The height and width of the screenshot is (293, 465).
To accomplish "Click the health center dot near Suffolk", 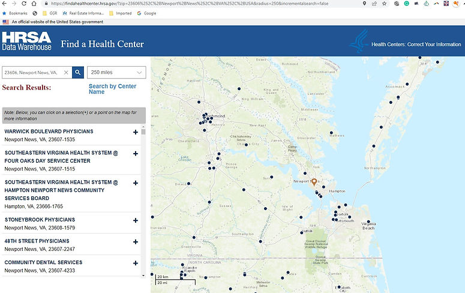I will [302, 233].
